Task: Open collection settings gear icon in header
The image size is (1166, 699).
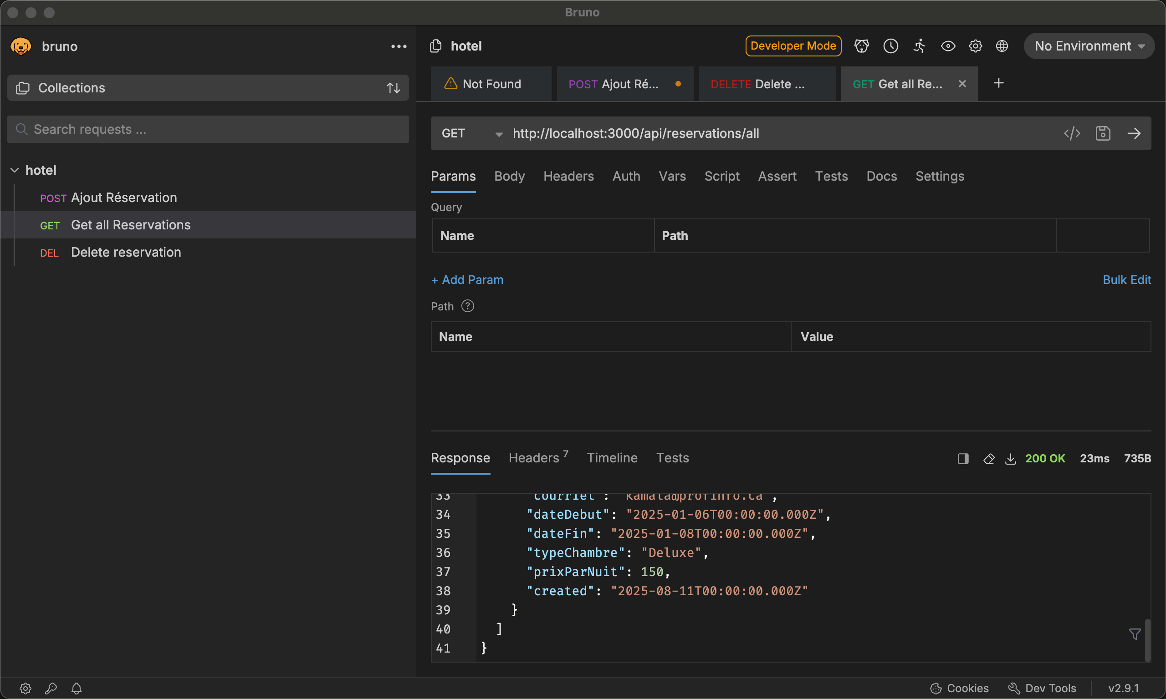Action: click(x=975, y=46)
